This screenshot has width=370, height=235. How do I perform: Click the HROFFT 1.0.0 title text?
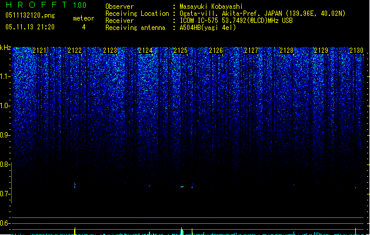click(x=46, y=5)
